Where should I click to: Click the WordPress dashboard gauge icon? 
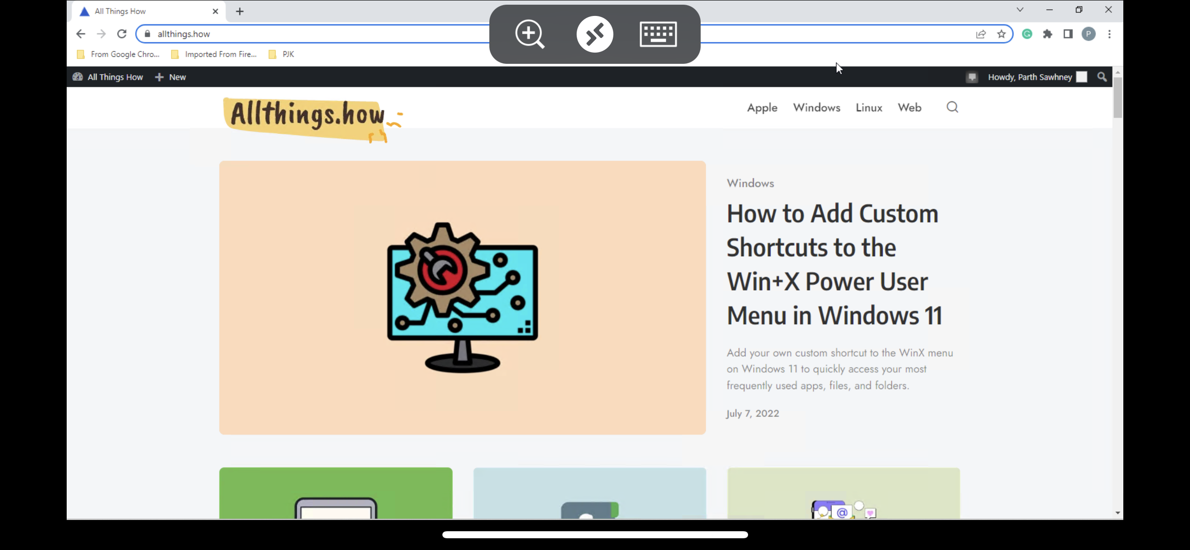[x=77, y=77]
